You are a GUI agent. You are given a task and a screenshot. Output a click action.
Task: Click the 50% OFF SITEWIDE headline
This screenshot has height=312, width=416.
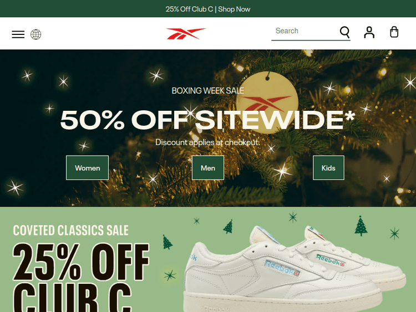click(207, 120)
